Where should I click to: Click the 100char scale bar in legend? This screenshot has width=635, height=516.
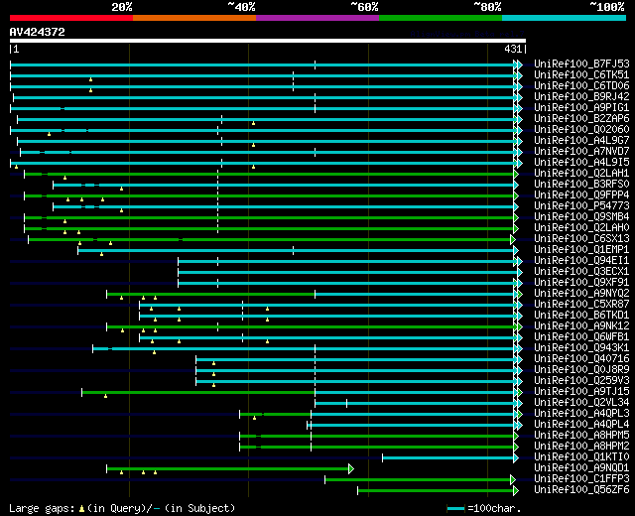pos(455,509)
